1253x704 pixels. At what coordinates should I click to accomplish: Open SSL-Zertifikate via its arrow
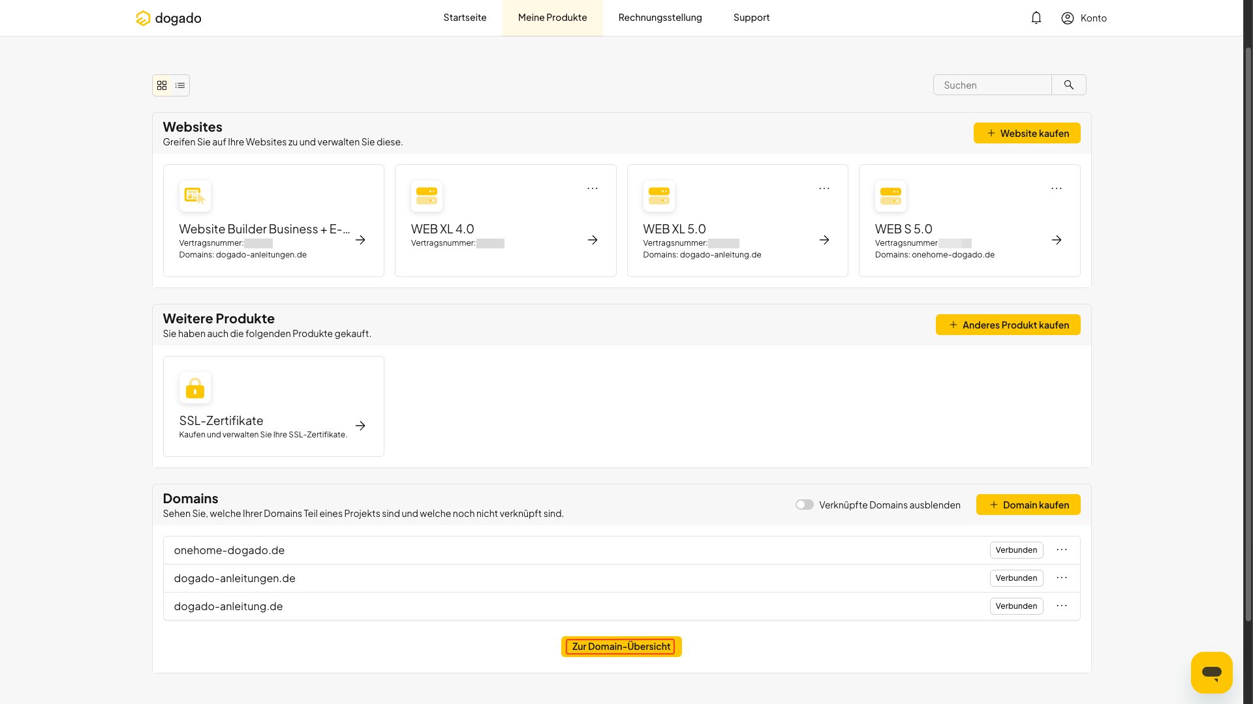(x=360, y=426)
